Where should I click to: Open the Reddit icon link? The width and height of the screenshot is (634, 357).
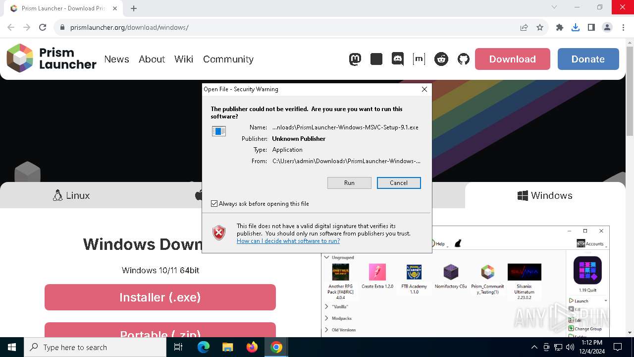[x=441, y=59]
